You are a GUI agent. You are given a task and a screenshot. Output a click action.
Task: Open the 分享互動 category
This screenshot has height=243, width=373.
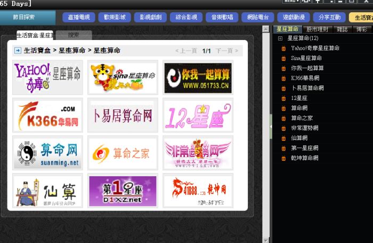pos(329,17)
